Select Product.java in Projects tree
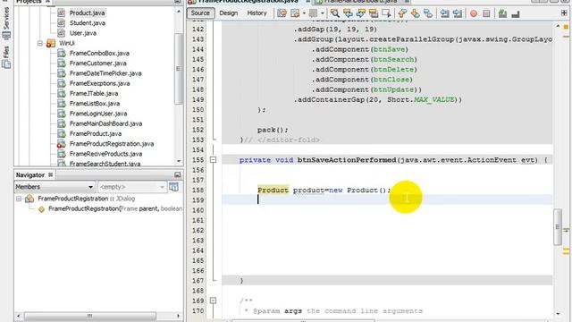The height and width of the screenshot is (322, 572). point(87,13)
